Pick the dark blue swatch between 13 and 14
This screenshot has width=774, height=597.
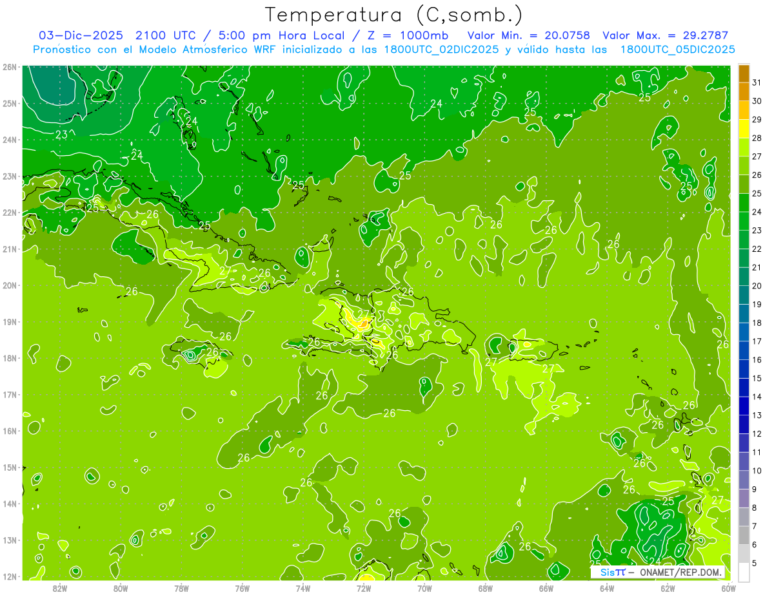click(x=744, y=406)
